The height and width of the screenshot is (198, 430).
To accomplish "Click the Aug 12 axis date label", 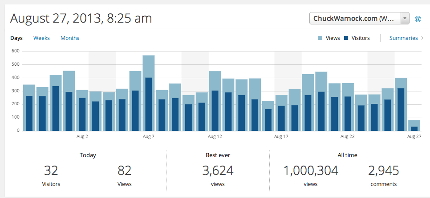I will (x=215, y=137).
